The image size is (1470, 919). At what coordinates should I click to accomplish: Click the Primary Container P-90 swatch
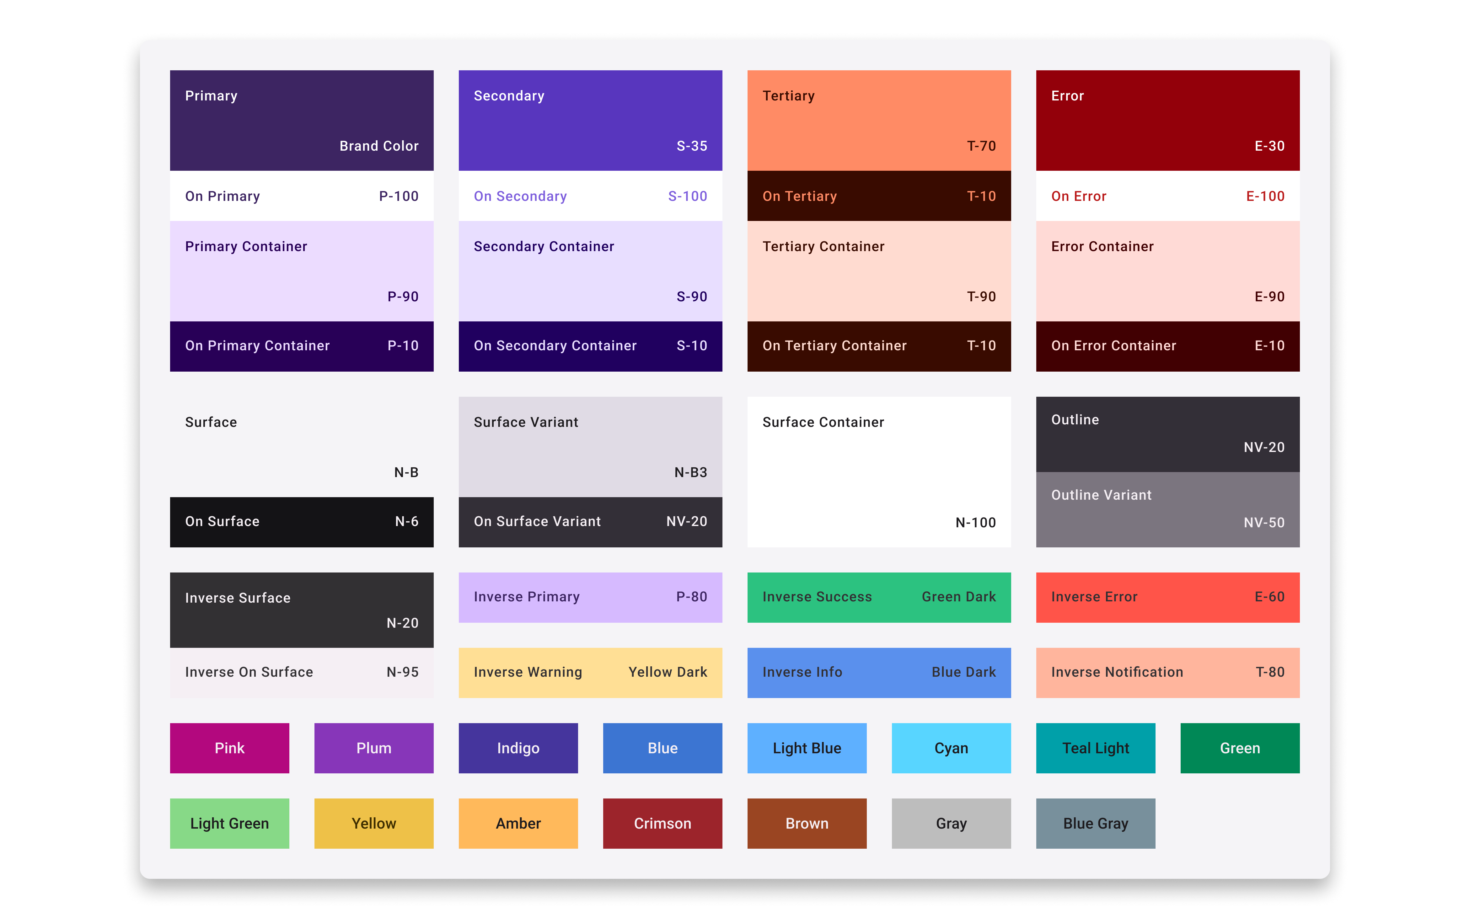coord(301,271)
